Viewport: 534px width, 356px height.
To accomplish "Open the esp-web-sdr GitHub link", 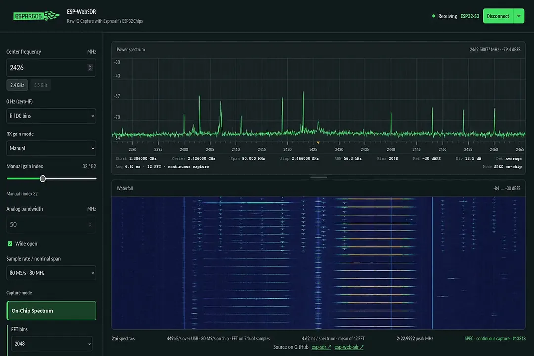I will [x=349, y=347].
